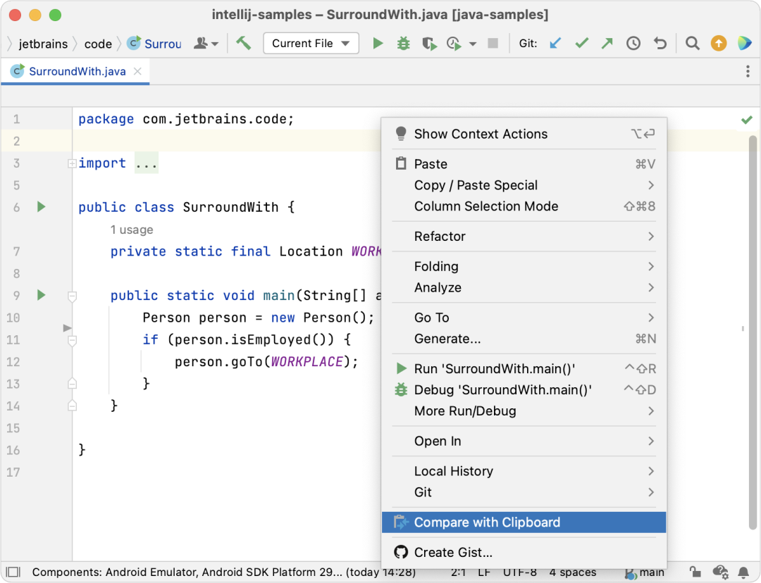Choose Create Gist... from context menu
Screen dimensions: 761x583
pos(524,553)
